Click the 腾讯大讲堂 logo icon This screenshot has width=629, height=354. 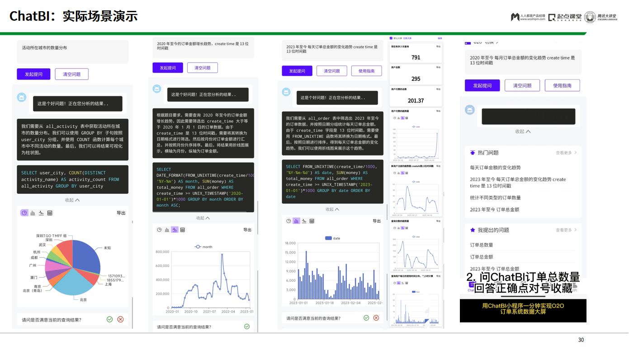[x=589, y=18]
